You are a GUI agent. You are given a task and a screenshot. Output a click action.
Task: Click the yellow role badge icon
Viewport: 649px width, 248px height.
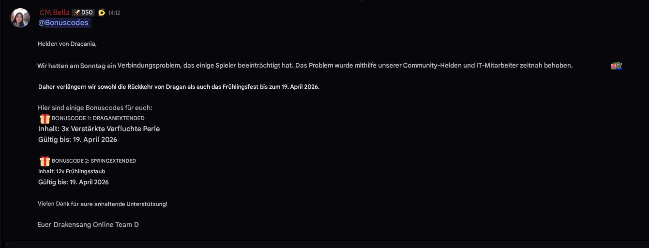coord(102,13)
